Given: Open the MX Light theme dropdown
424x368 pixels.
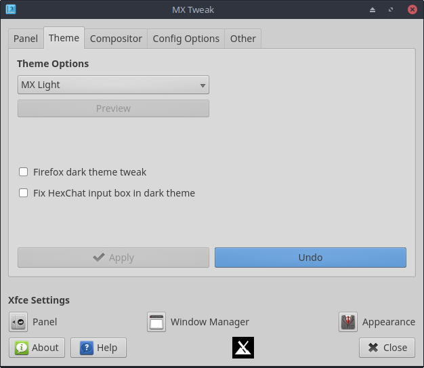Looking at the screenshot, I should point(113,85).
